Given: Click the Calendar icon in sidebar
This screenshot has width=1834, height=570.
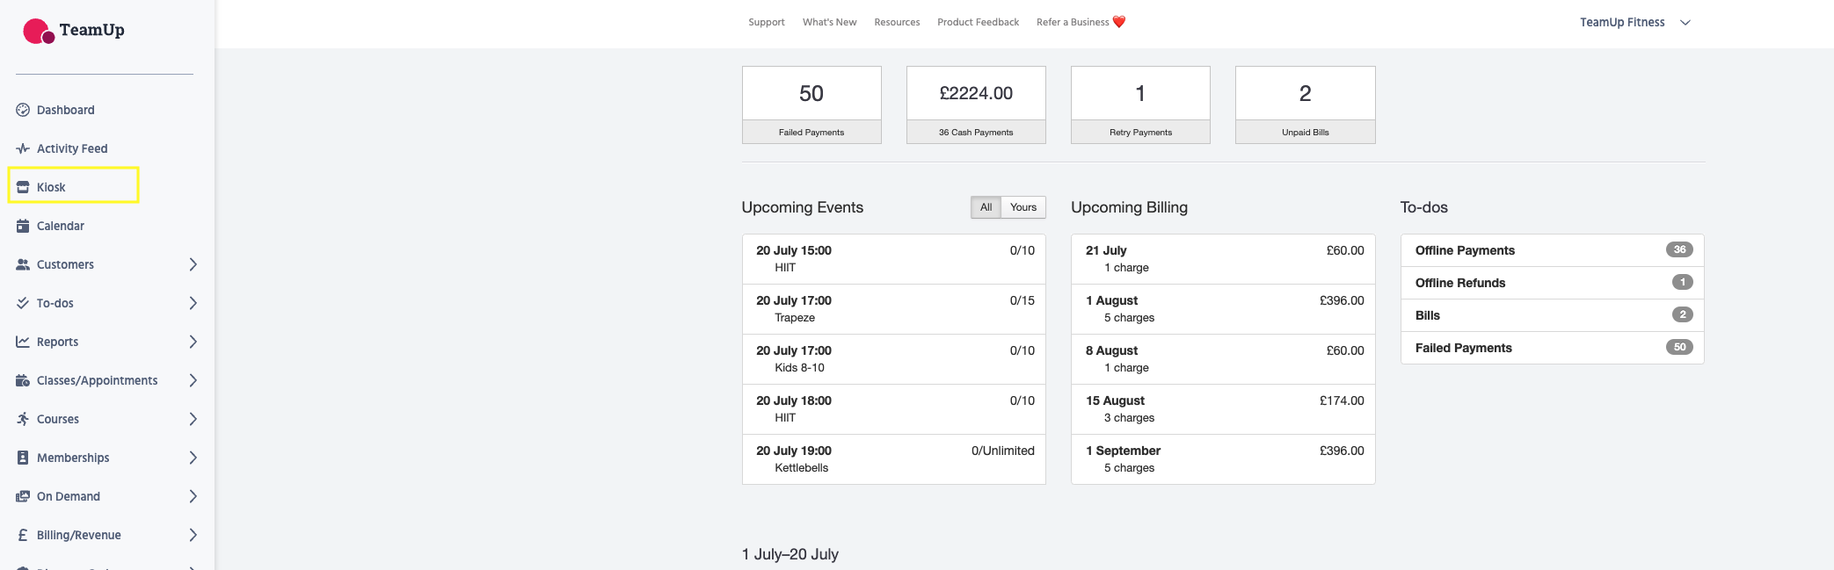Looking at the screenshot, I should (x=23, y=226).
